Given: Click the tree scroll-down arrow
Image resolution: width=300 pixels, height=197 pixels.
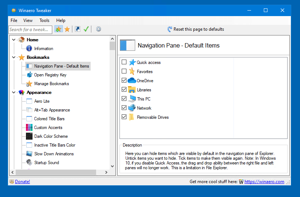Looking at the screenshot, I should (112, 166).
